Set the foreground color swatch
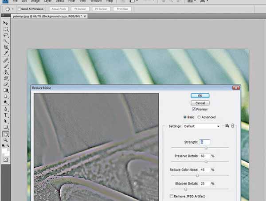The image size is (266, 201). 4,151
